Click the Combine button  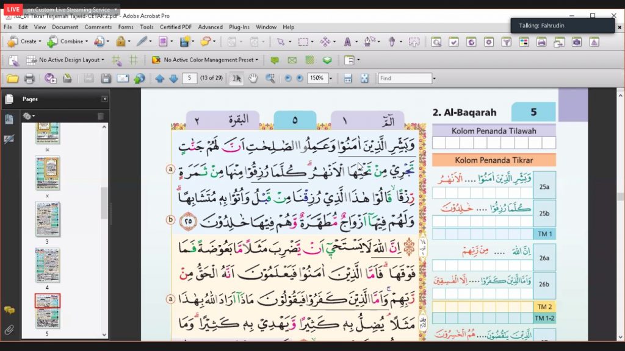pyautogui.click(x=67, y=41)
